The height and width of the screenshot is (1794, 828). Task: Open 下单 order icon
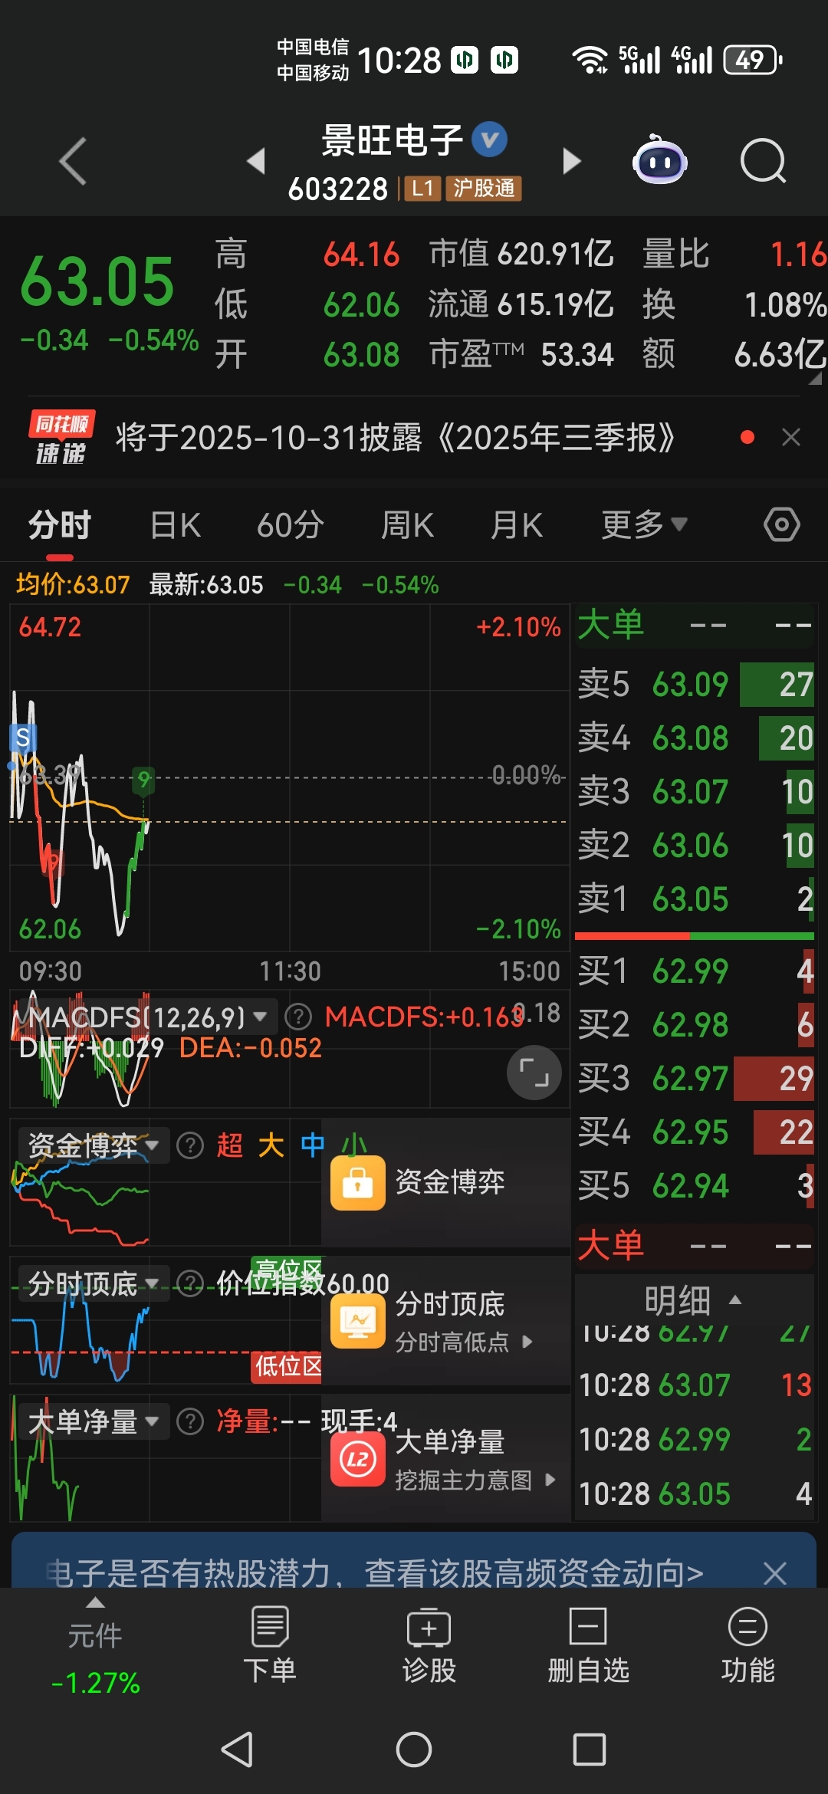(270, 1645)
